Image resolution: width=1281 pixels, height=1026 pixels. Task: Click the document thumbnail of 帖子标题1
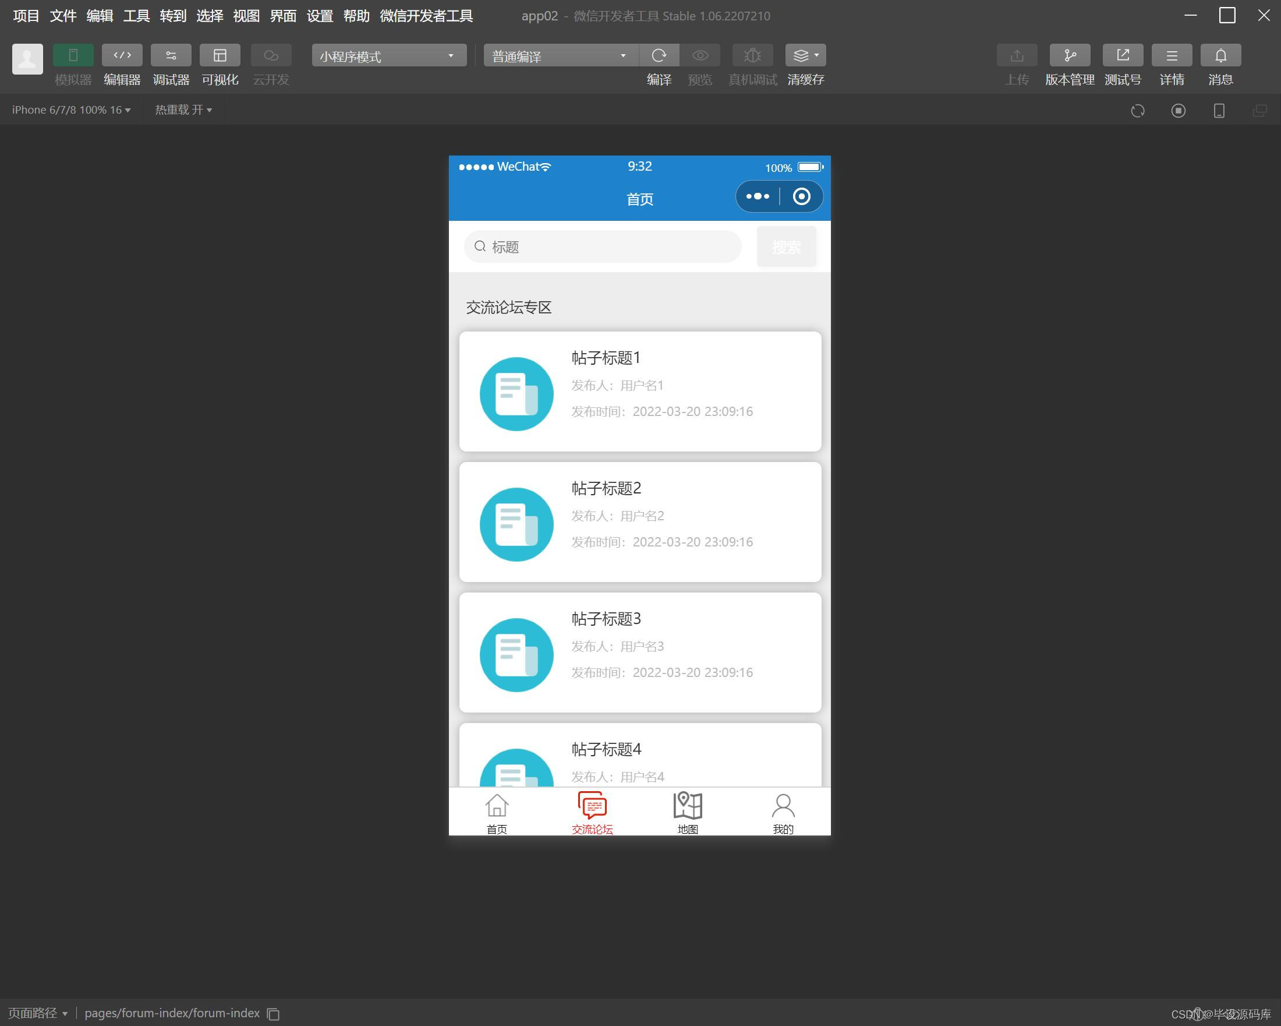pyautogui.click(x=516, y=394)
